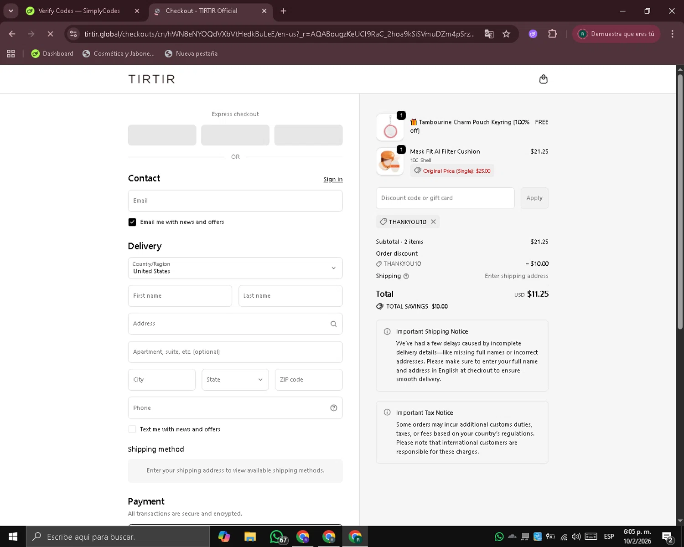The width and height of the screenshot is (684, 547).
Task: Click the Windows search box
Action: (118, 537)
